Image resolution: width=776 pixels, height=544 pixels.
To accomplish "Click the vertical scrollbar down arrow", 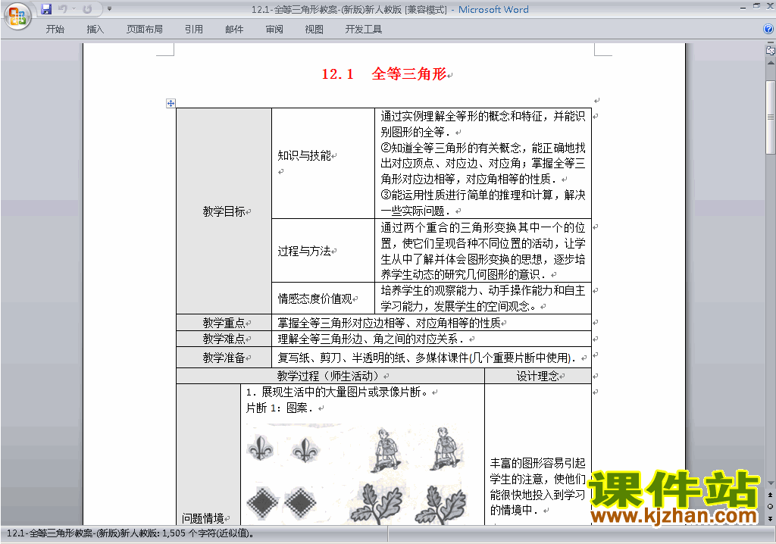I will 770,483.
